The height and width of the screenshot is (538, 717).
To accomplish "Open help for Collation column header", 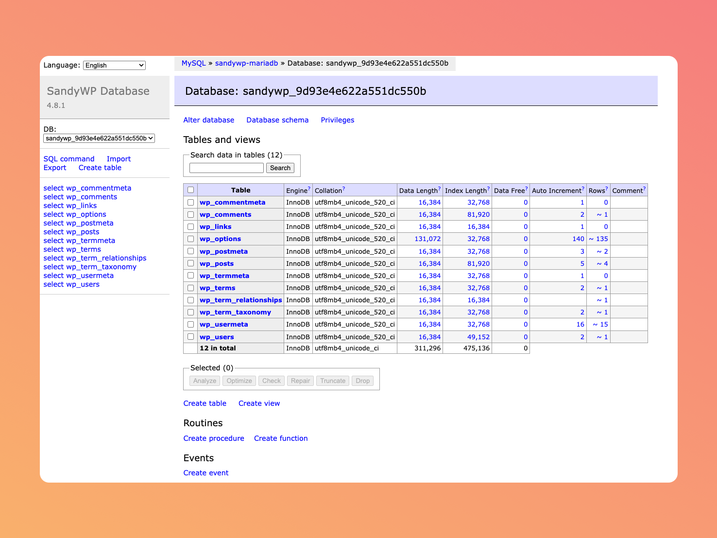I will [343, 188].
